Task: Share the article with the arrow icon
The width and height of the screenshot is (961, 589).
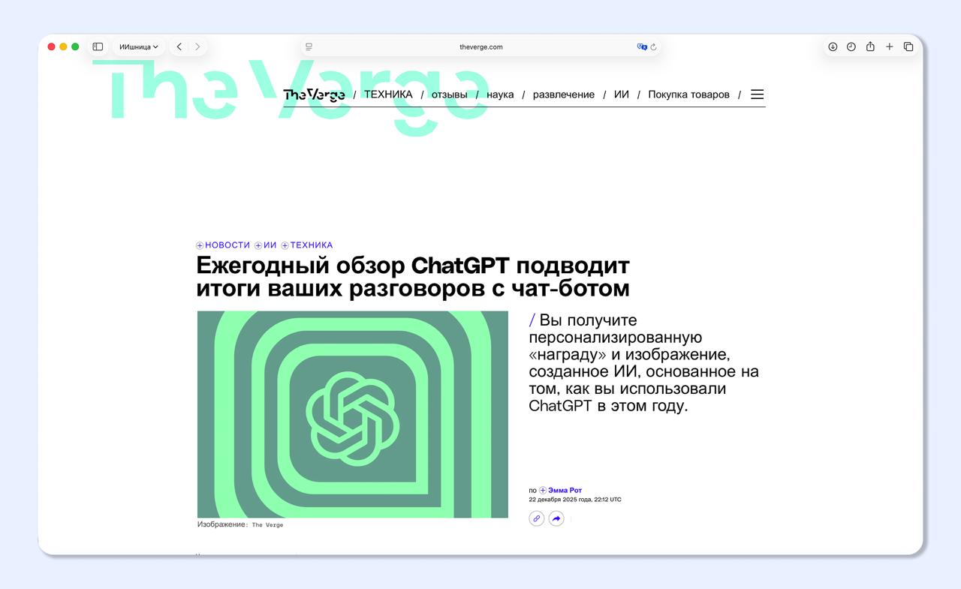Action: [556, 518]
